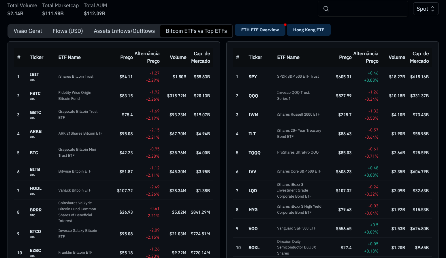446x258 pixels.
Task: Click Bitcoin table Cap. de Mercado header
Action: [201, 57]
